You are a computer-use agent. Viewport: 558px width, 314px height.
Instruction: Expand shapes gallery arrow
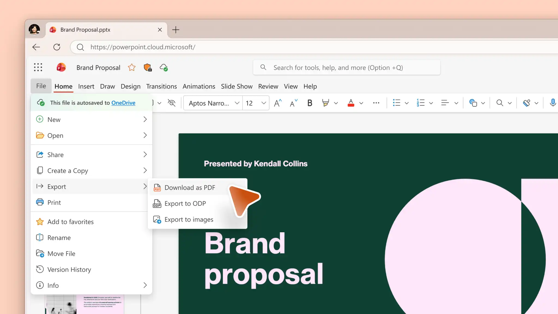[x=483, y=103]
